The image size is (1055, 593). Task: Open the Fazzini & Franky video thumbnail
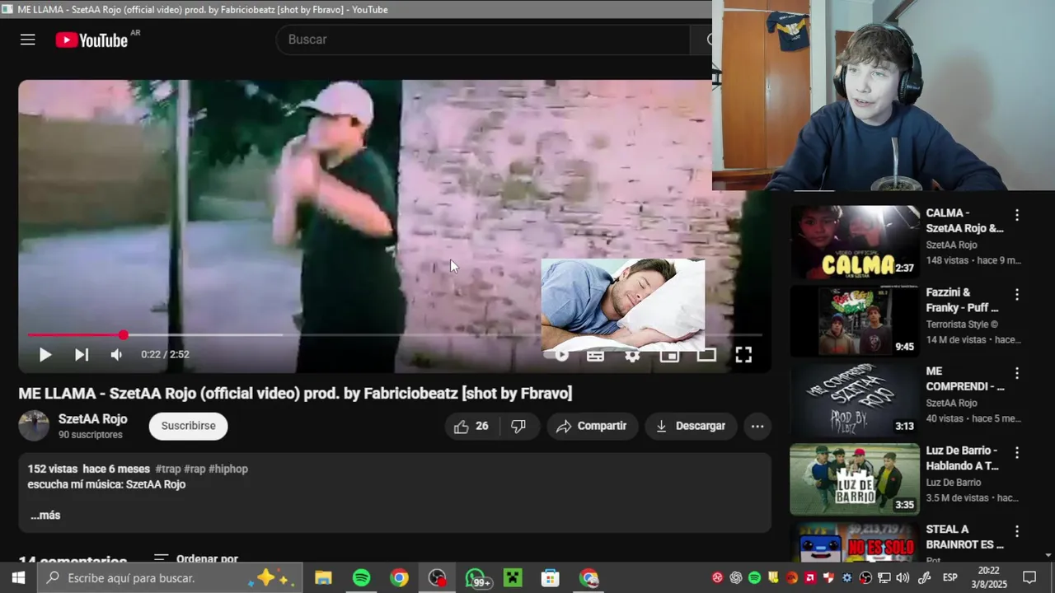(855, 321)
